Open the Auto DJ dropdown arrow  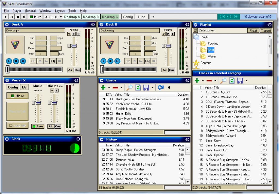click(61, 17)
